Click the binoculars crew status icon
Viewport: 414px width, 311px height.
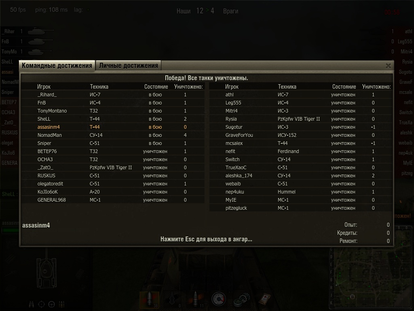[x=31, y=305]
